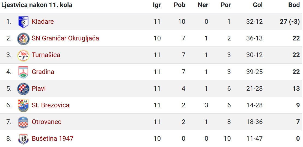The image size is (303, 147).
Task: Select the Gradina team name
Action: [43, 72]
